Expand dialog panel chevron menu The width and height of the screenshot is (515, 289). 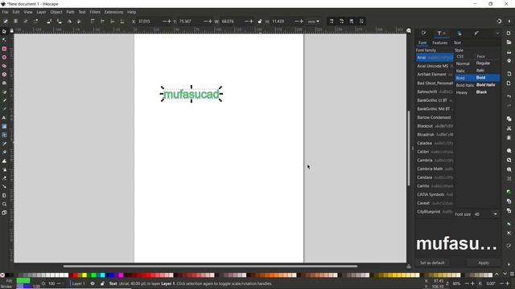point(497,34)
